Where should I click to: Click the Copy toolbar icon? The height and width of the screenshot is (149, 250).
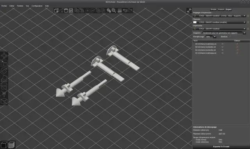pyautogui.click(x=77, y=11)
